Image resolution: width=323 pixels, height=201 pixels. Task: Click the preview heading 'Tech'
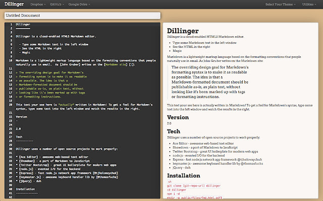coord(174,131)
